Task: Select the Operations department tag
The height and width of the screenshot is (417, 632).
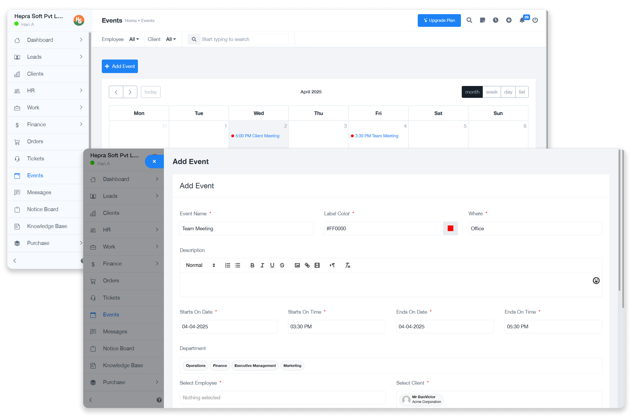Action: pos(195,366)
